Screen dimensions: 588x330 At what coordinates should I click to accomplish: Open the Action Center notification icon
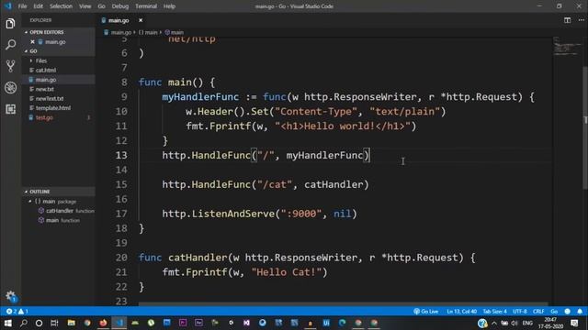coord(574,323)
